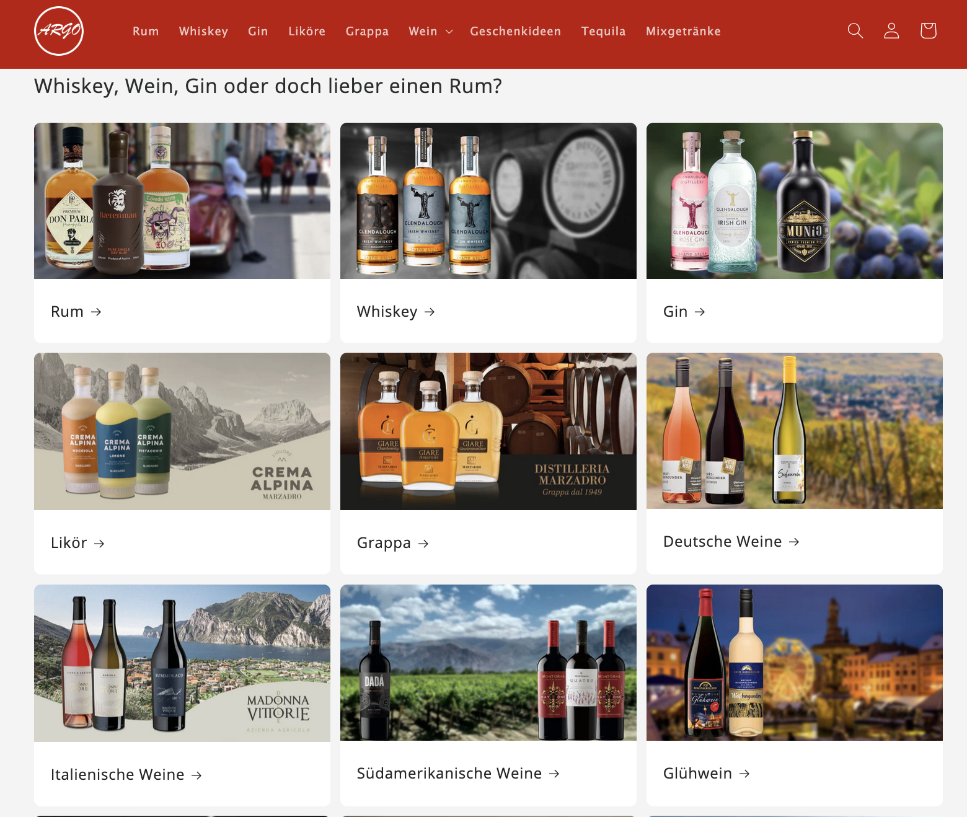Go to Rum in navigation menu
The width and height of the screenshot is (967, 817).
(146, 32)
